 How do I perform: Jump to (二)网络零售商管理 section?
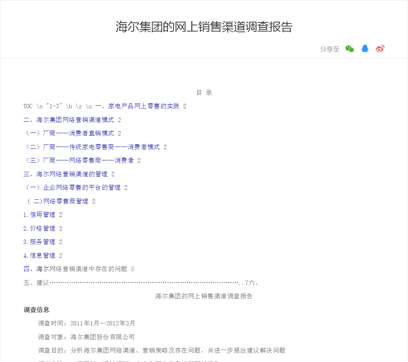pos(58,201)
